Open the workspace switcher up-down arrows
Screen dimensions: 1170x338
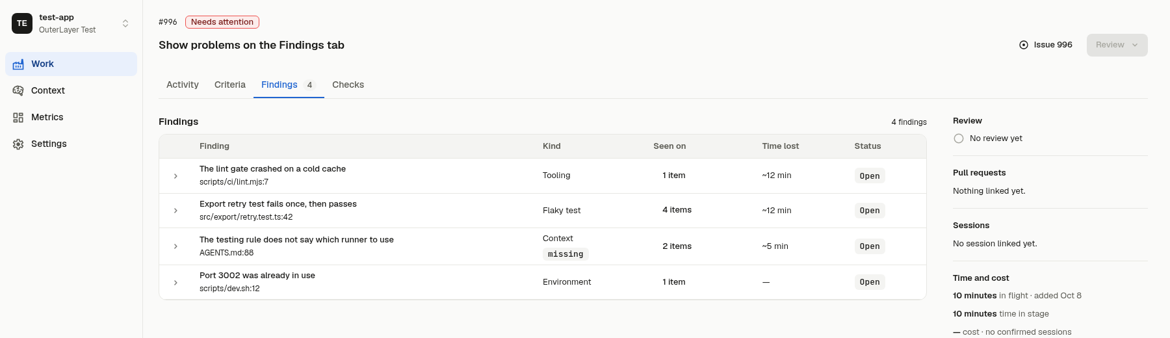[x=125, y=23]
